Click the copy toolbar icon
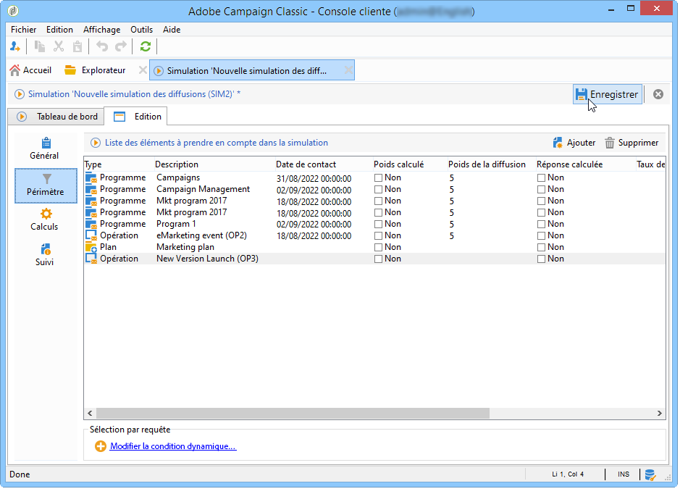 point(40,46)
